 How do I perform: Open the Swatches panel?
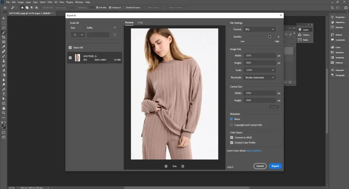(337, 53)
